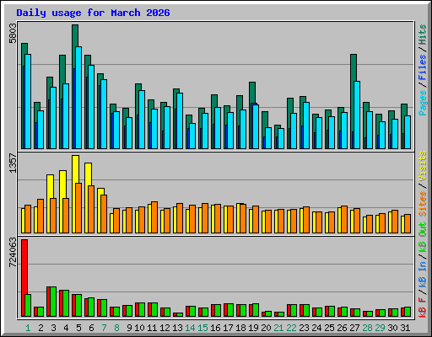Select day 8 on the x-axis

pyautogui.click(x=116, y=328)
